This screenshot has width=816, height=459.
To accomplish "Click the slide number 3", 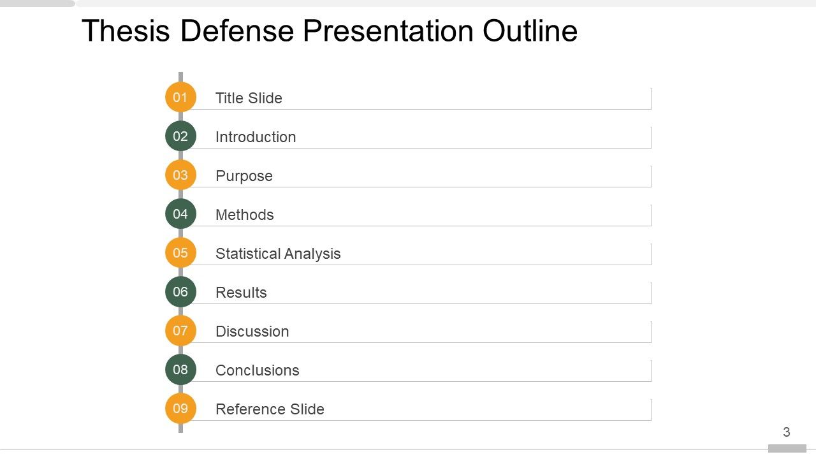I will [x=787, y=432].
